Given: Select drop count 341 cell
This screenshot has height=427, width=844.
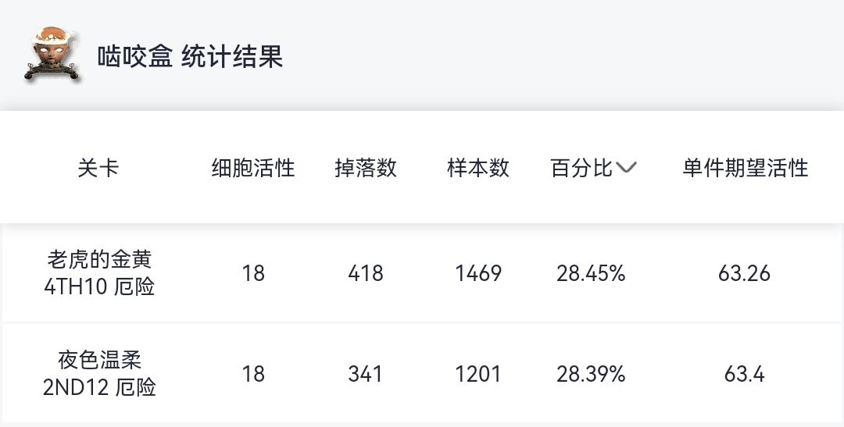Looking at the screenshot, I should click(x=366, y=374).
